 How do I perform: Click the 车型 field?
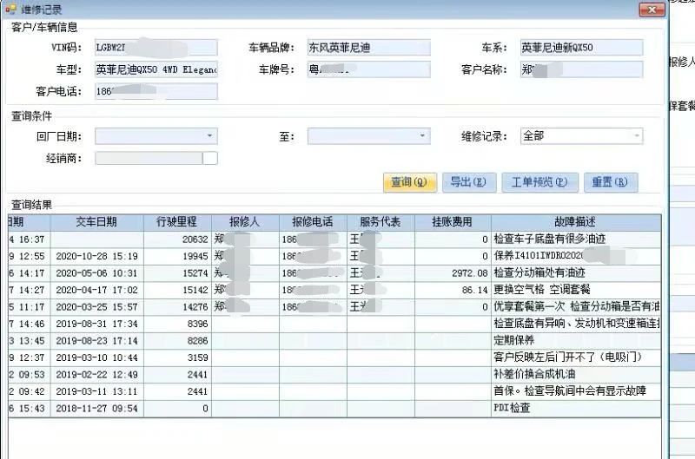click(156, 69)
